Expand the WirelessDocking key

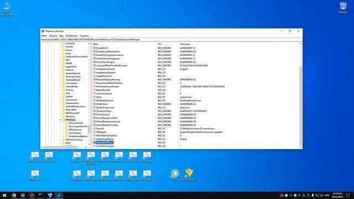coord(60,140)
